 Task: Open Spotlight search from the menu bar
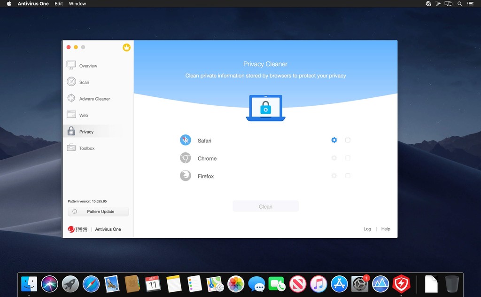pyautogui.click(x=459, y=4)
